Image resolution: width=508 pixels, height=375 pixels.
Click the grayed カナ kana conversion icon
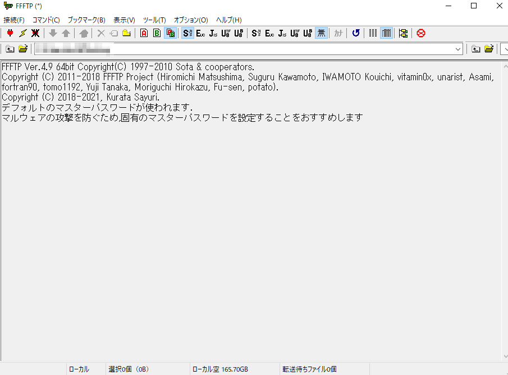point(338,33)
